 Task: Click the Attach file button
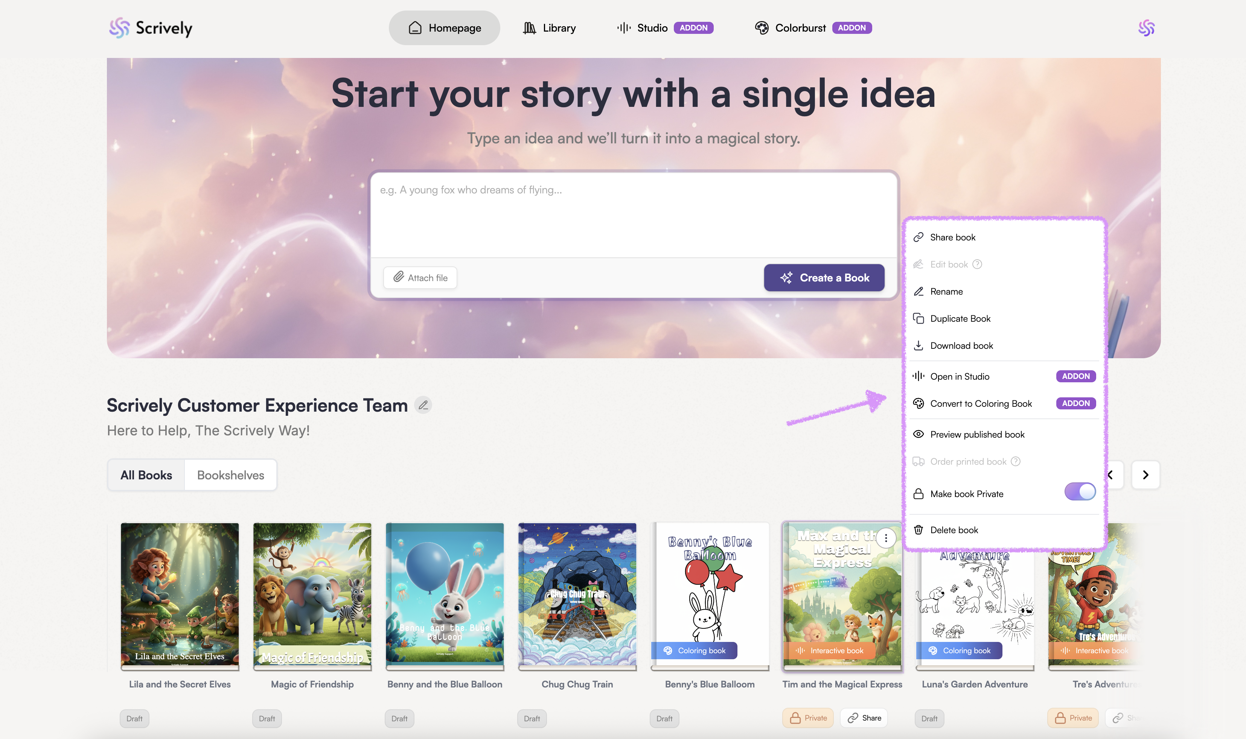[x=420, y=278]
